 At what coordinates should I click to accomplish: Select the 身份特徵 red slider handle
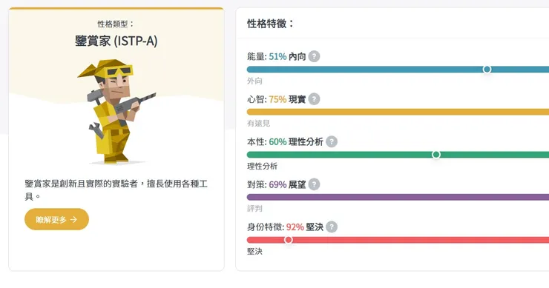(288, 240)
